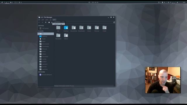
Task: Open Trash in the Places sidebar
Action: pyautogui.click(x=43, y=39)
